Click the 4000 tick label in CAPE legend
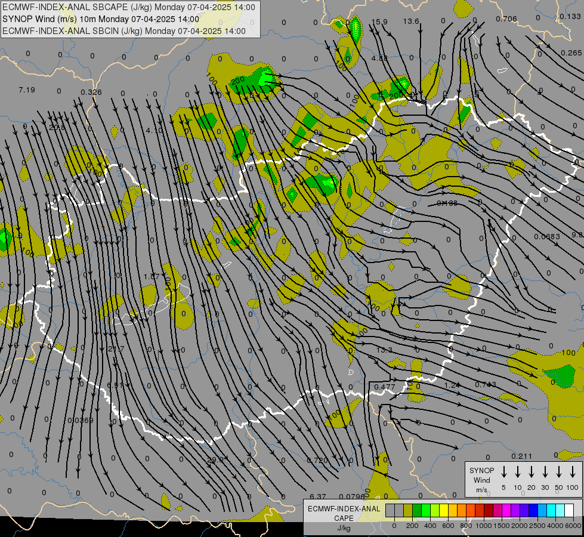 [x=555, y=526]
